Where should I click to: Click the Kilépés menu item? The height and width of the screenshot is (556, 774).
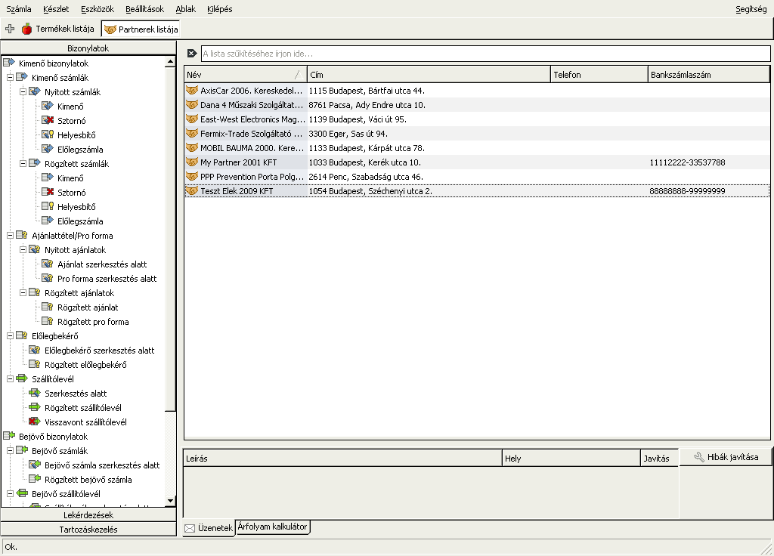(220, 9)
